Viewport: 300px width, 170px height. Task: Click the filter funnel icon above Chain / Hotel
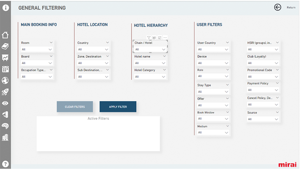point(149,37)
